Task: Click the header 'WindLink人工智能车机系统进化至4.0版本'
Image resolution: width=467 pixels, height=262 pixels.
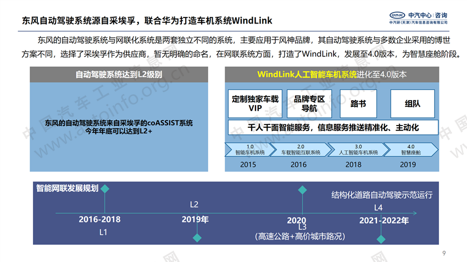Action: point(332,74)
